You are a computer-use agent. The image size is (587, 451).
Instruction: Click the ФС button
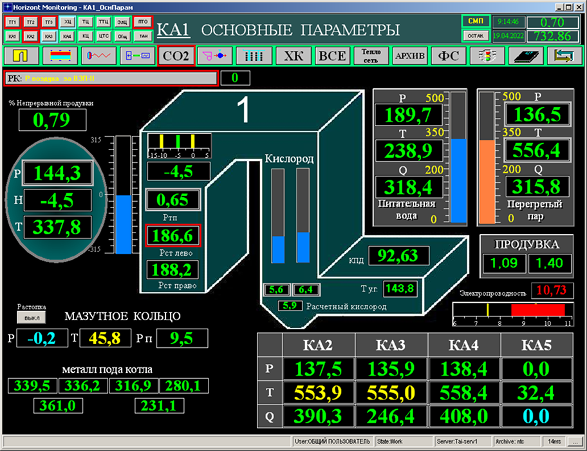pos(449,56)
